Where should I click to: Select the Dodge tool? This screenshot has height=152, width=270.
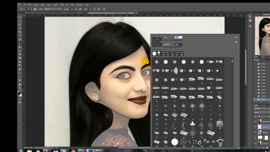(20, 65)
